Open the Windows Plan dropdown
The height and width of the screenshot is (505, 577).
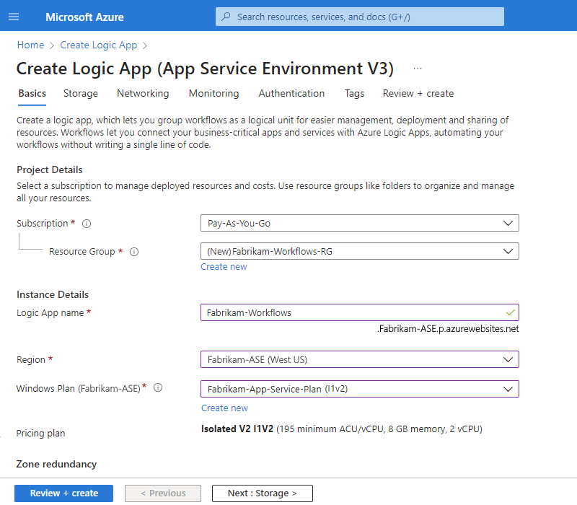coord(359,389)
